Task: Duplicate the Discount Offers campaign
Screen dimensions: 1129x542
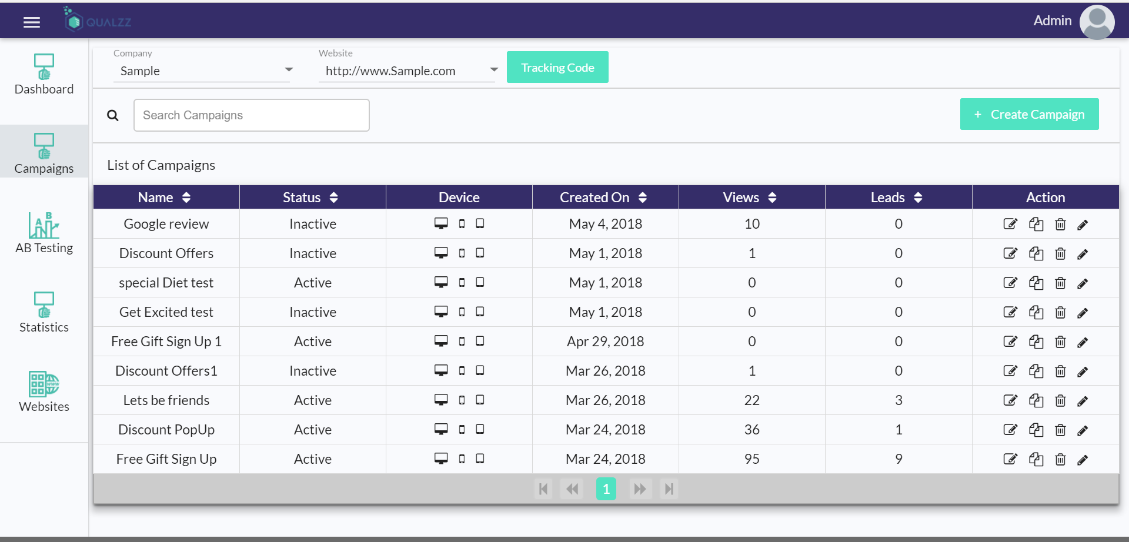Action: click(1036, 253)
